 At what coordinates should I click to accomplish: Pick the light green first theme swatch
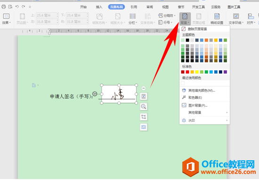click(183, 40)
